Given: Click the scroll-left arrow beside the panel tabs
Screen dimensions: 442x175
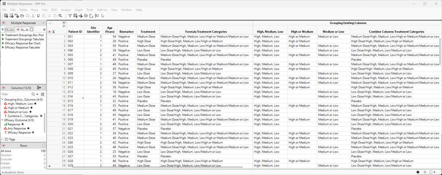Looking at the screenshot, I should point(2,30).
